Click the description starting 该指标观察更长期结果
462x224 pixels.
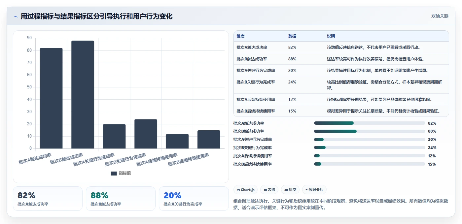click(379, 100)
